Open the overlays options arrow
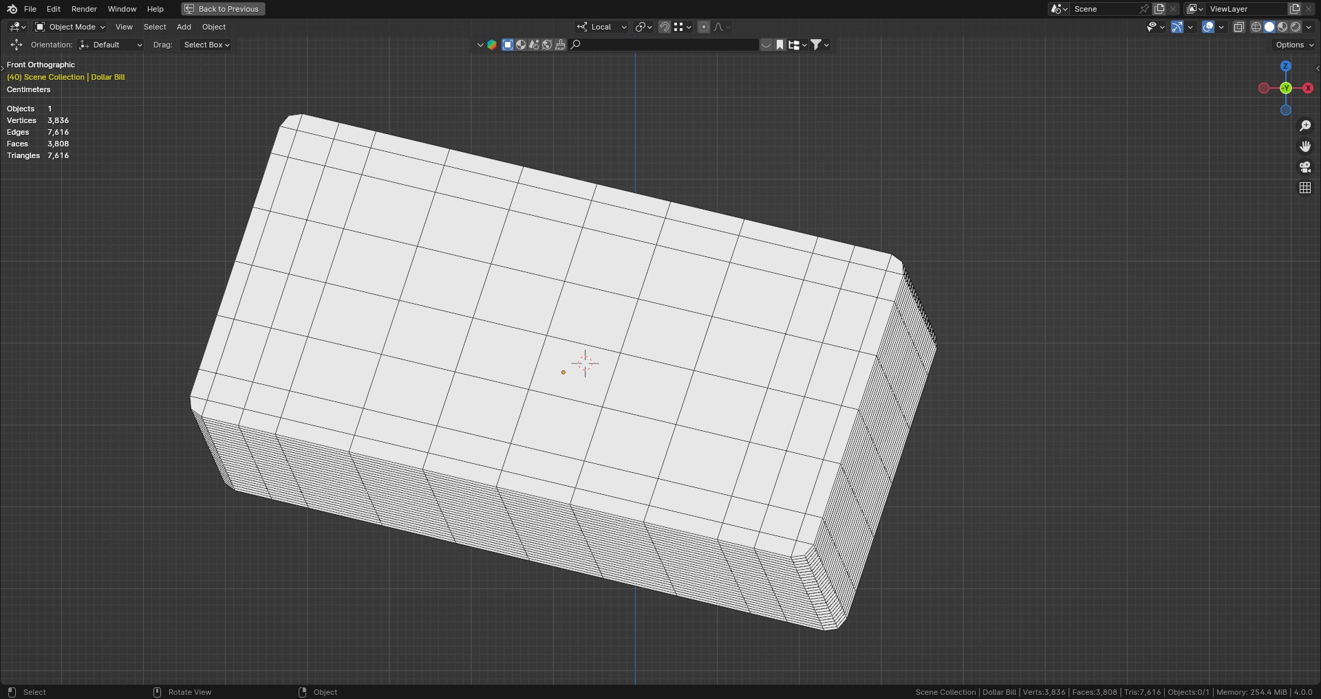1321x699 pixels. (x=1221, y=27)
